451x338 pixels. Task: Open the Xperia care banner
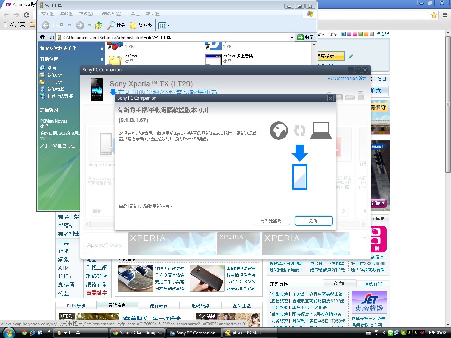click(105, 245)
